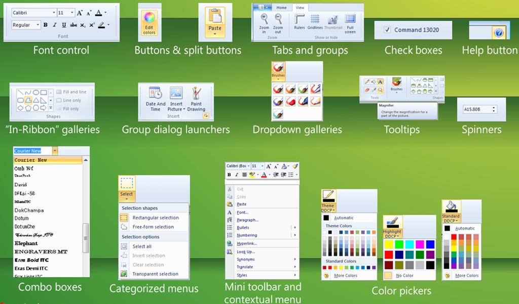This screenshot has width=519, height=304.
Task: Click the Date And Time calendar icon
Action: click(155, 93)
